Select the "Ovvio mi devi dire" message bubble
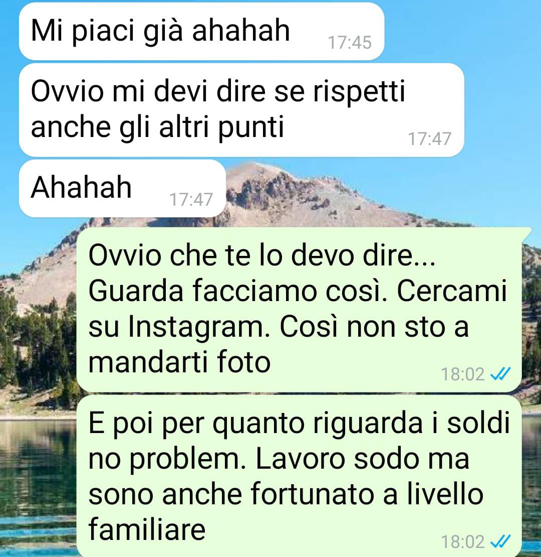Image resolution: width=541 pixels, height=557 pixels. (x=241, y=110)
